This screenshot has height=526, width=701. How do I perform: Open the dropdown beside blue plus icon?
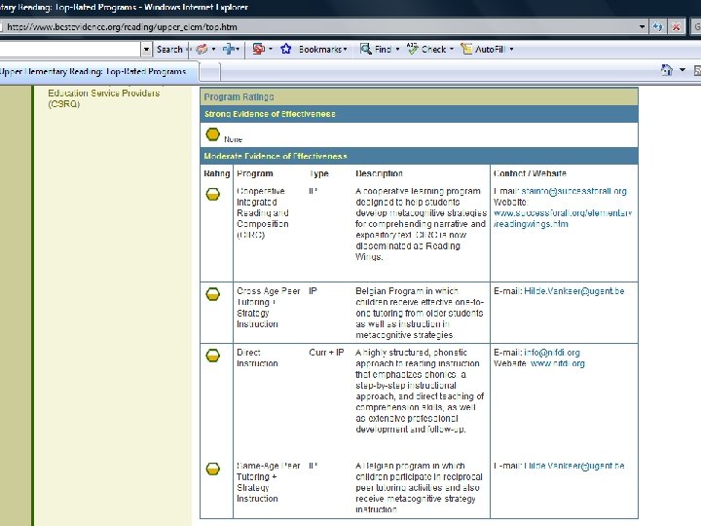238,50
